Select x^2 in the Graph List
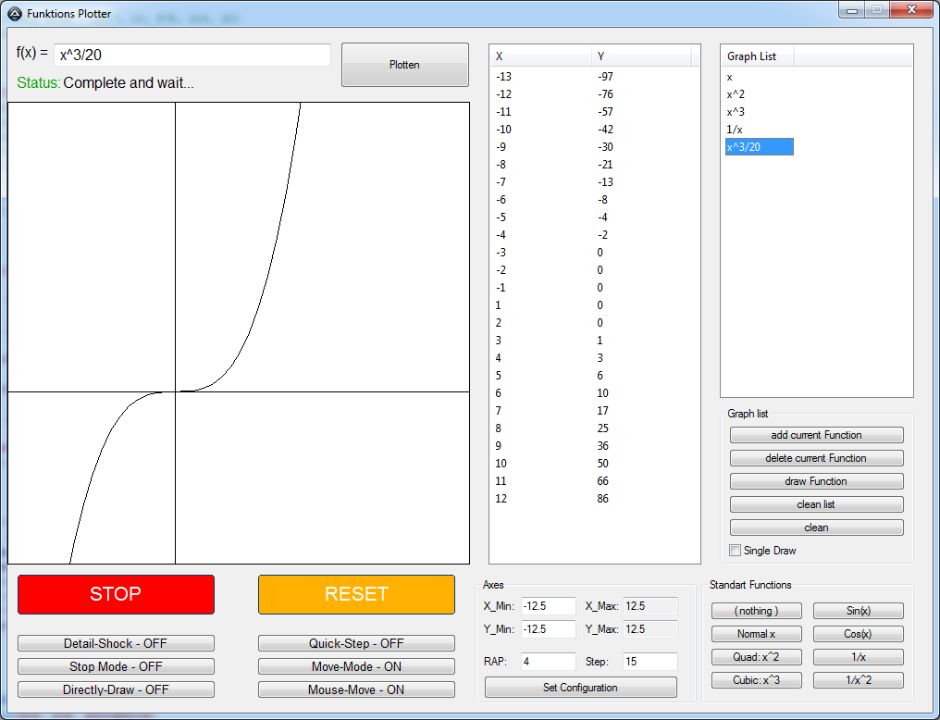 (736, 94)
